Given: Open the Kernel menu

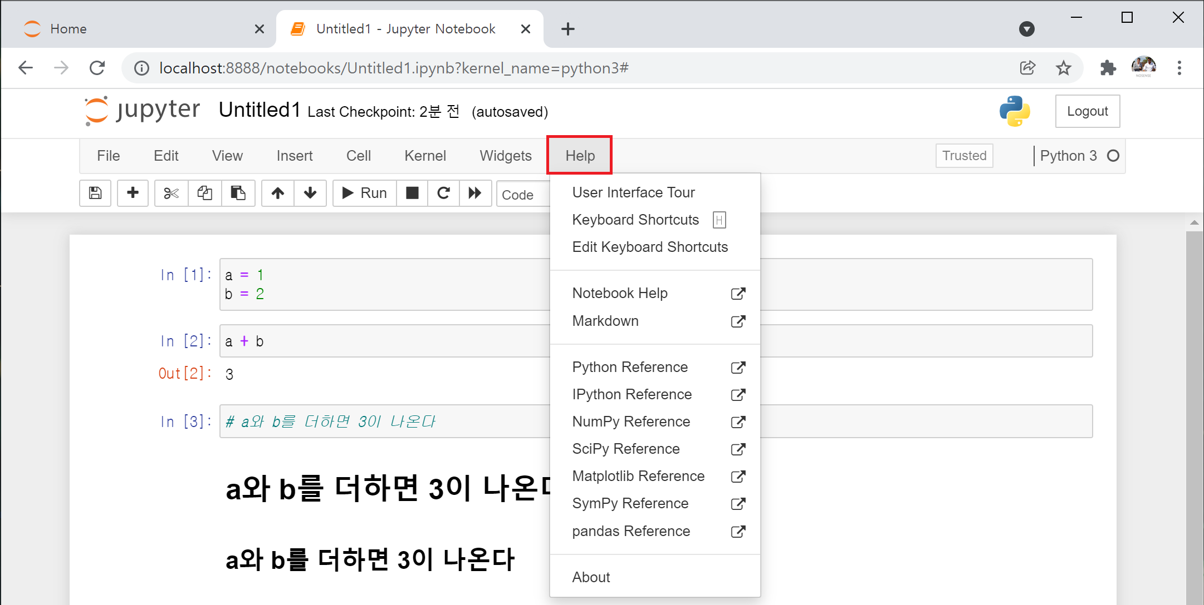Looking at the screenshot, I should point(425,156).
